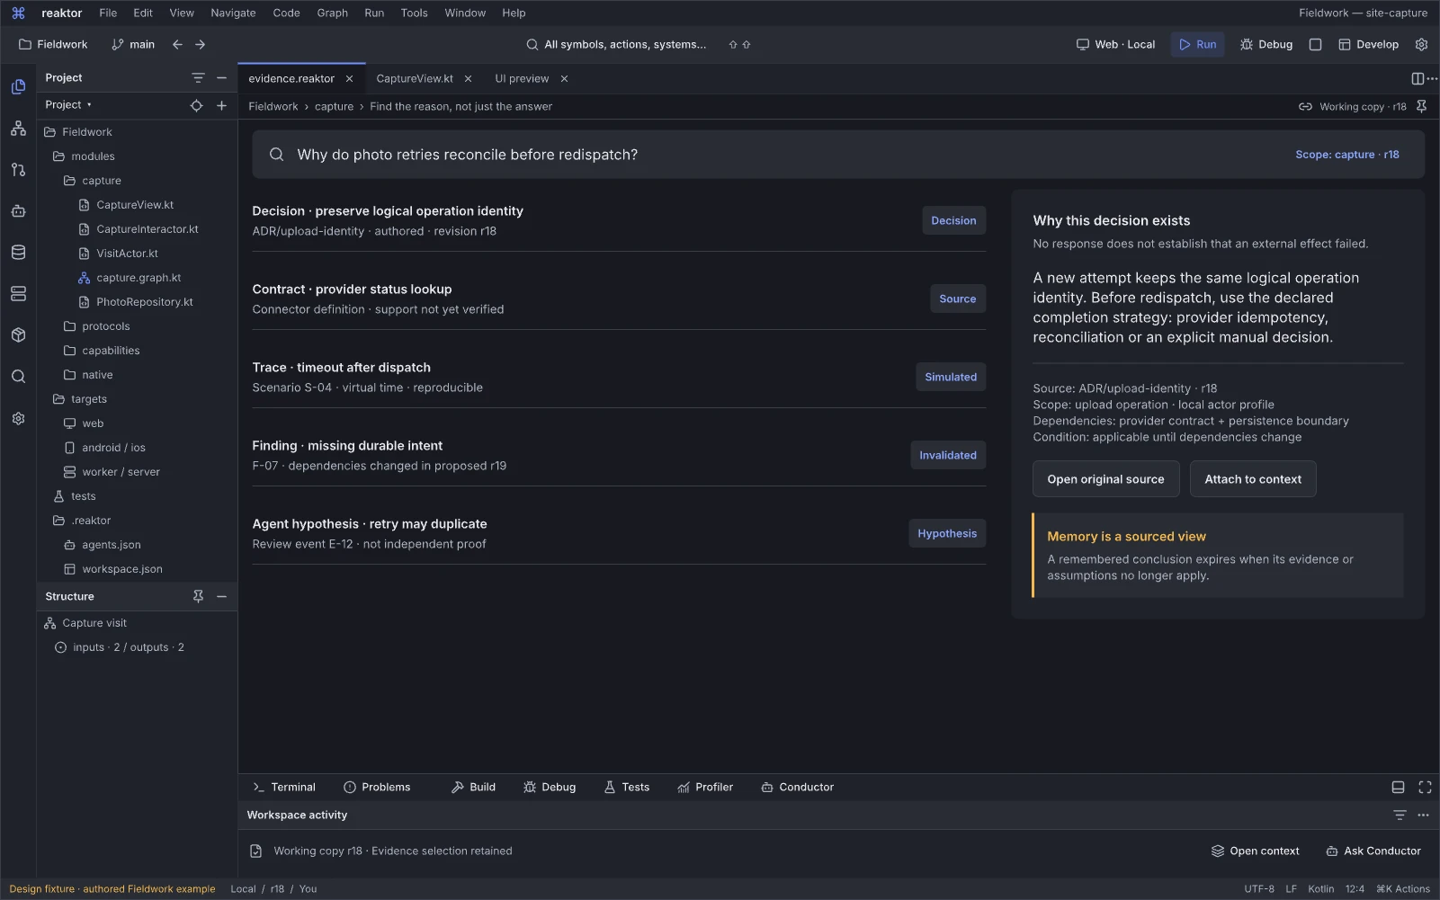Maximize the bottom panel with fullscreen icon

point(1425,788)
